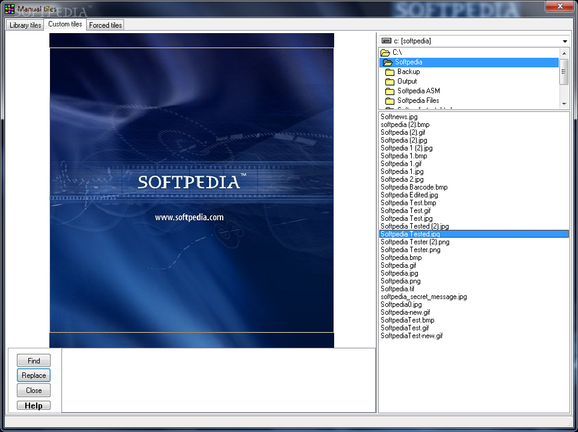Image resolution: width=578 pixels, height=432 pixels.
Task: Click the dropdown arrow of the drive selector
Action: click(565, 42)
